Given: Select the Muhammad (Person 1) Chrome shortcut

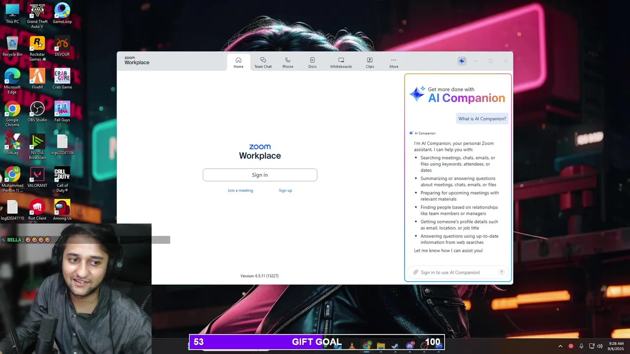Looking at the screenshot, I should pyautogui.click(x=12, y=179).
